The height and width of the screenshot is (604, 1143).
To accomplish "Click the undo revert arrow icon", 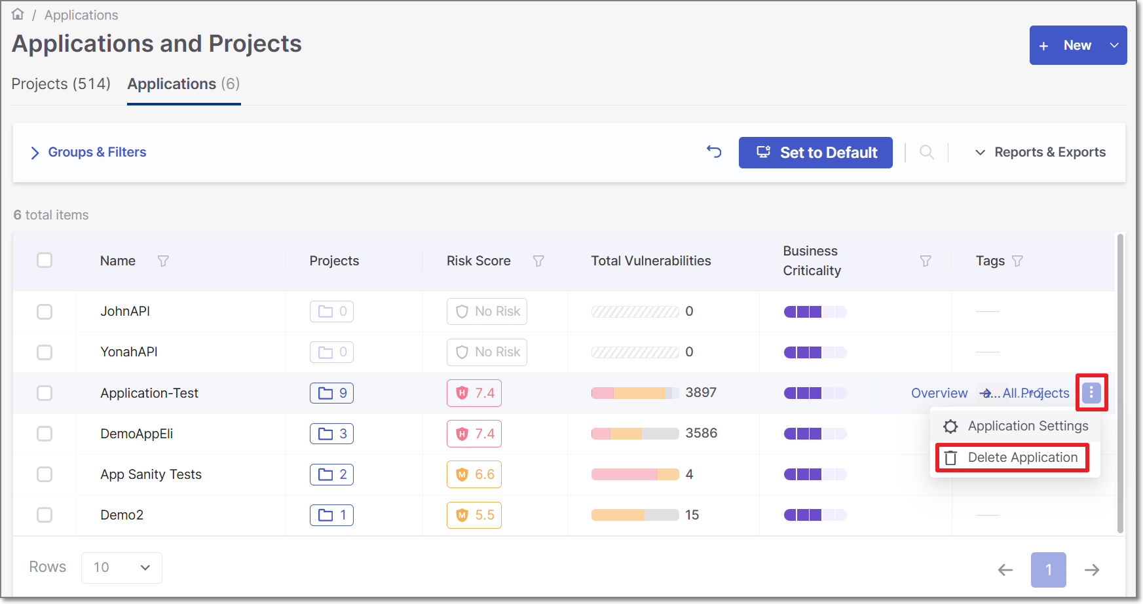I will coord(714,152).
